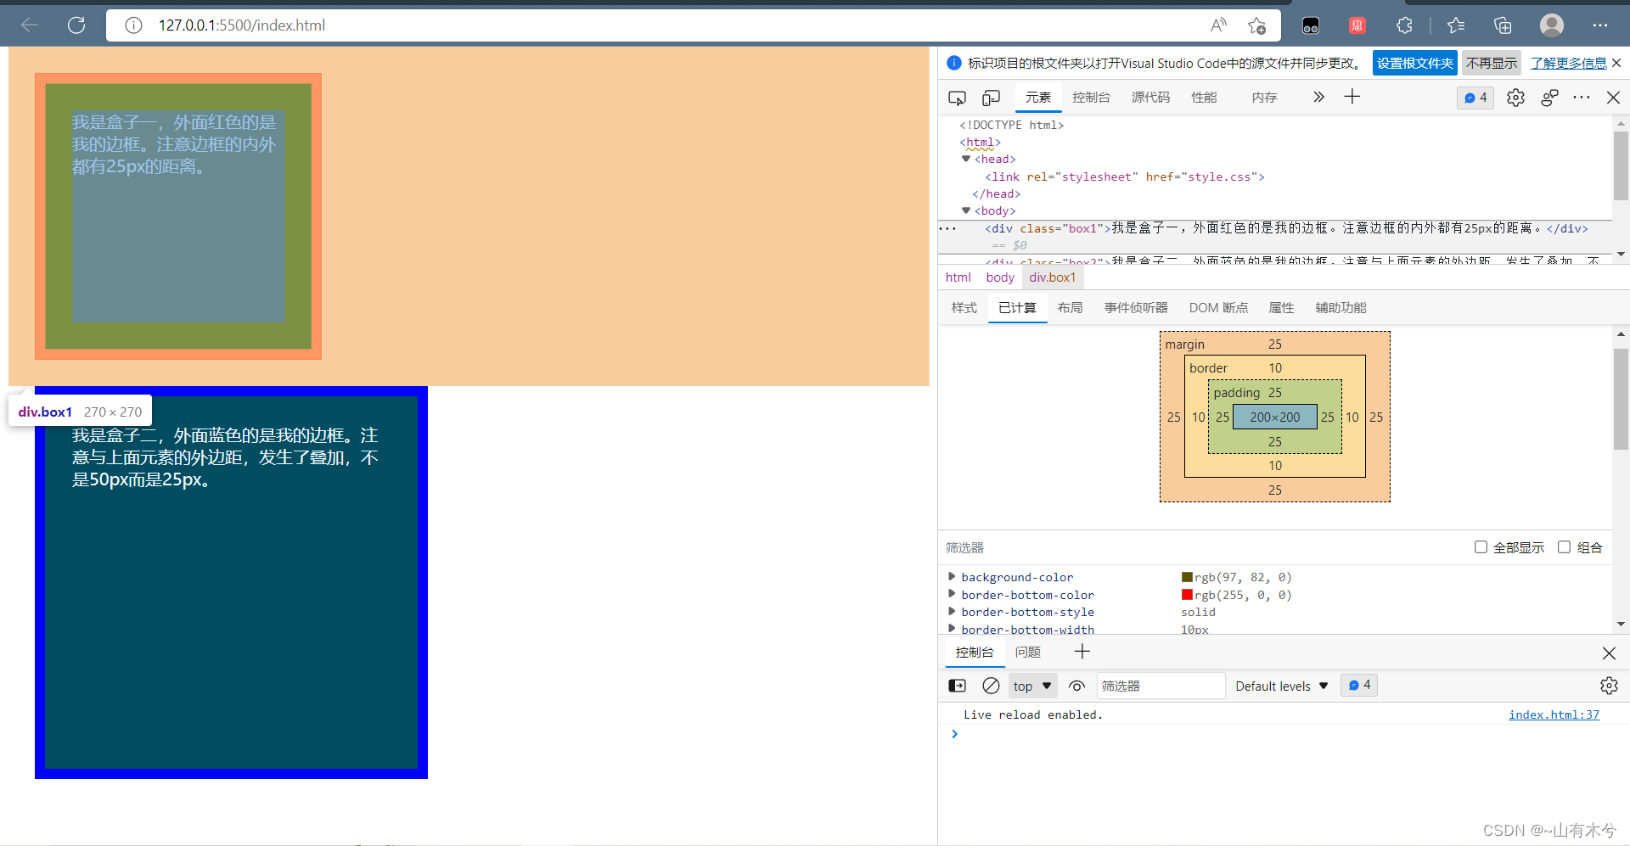The height and width of the screenshot is (846, 1630).
Task: Select html in breadcrumb
Action: pos(958,277)
